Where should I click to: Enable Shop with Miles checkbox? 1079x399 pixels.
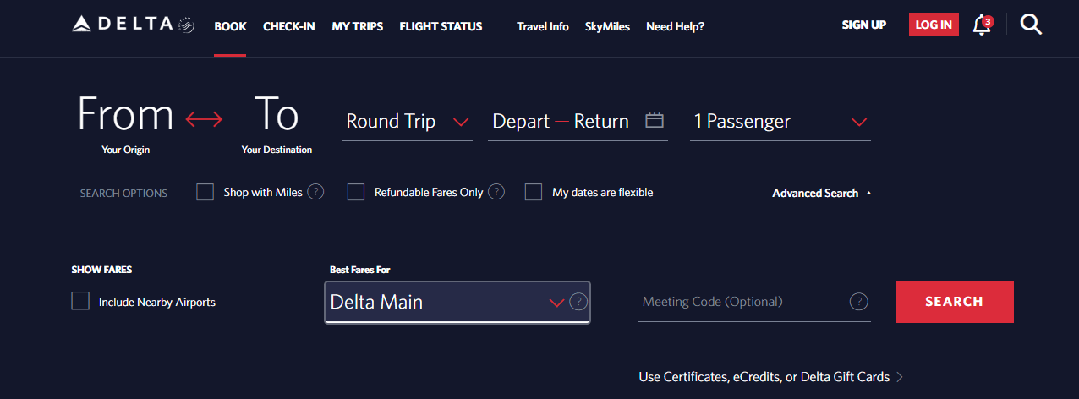[205, 192]
